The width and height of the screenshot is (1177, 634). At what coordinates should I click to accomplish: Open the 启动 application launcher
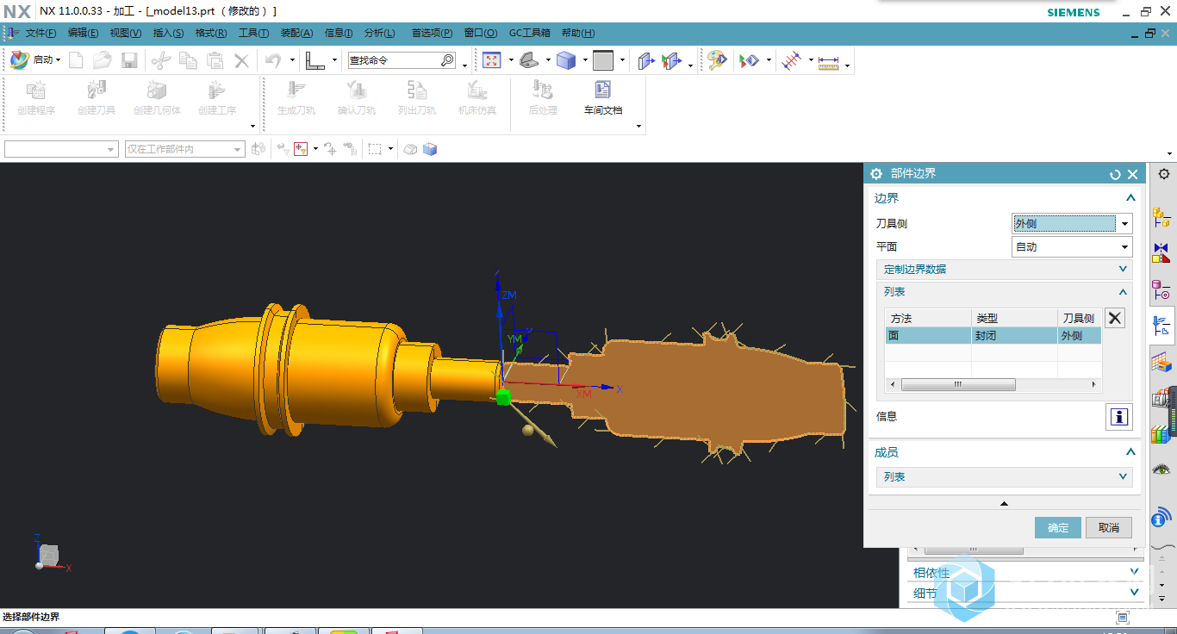34,60
